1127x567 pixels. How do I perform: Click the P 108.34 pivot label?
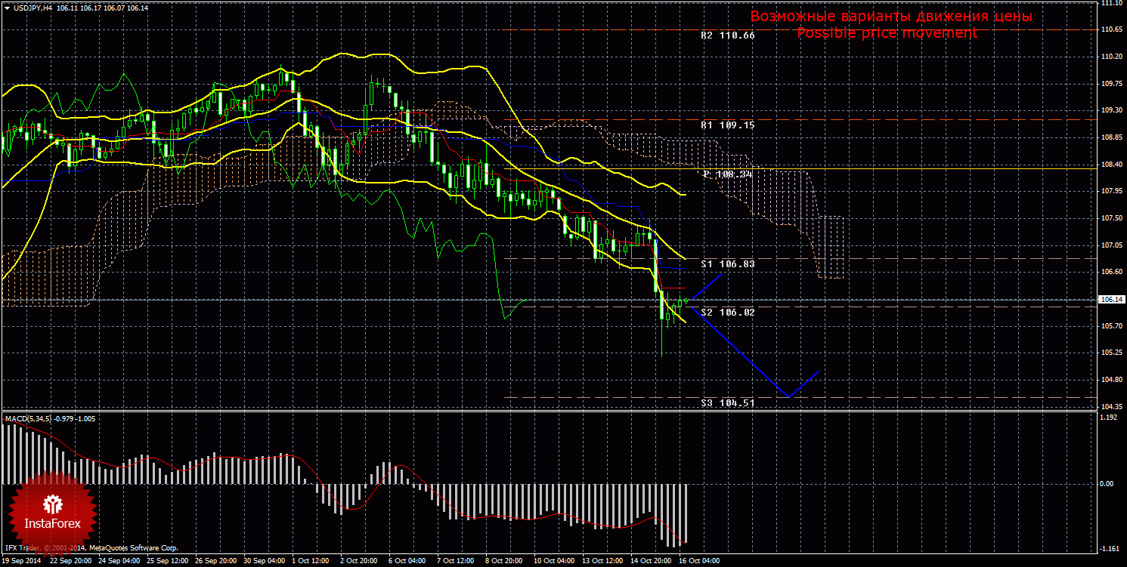[728, 174]
